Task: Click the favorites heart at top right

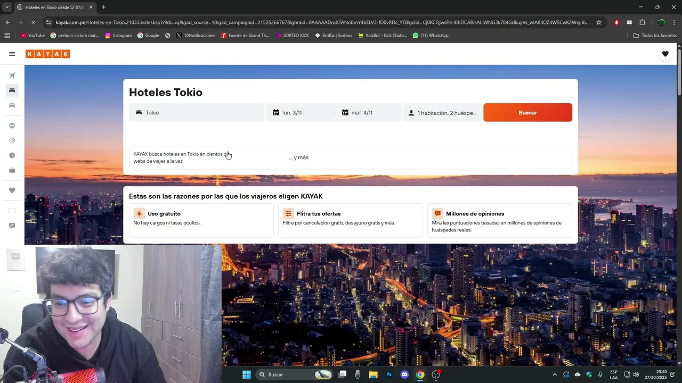Action: 665,54
